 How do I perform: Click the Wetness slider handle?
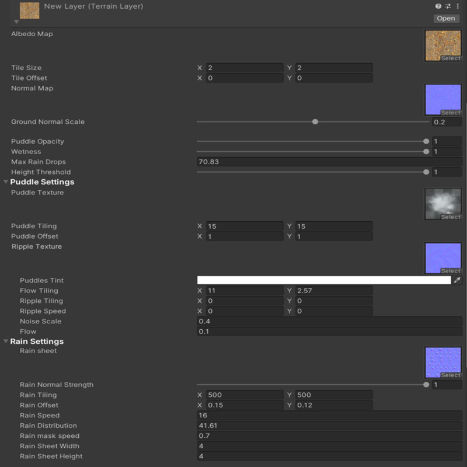(x=426, y=152)
